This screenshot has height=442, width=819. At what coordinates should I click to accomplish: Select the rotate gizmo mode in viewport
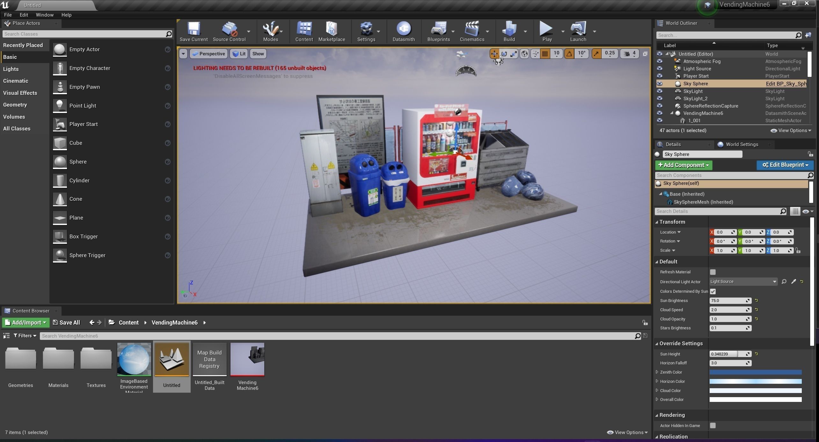504,54
